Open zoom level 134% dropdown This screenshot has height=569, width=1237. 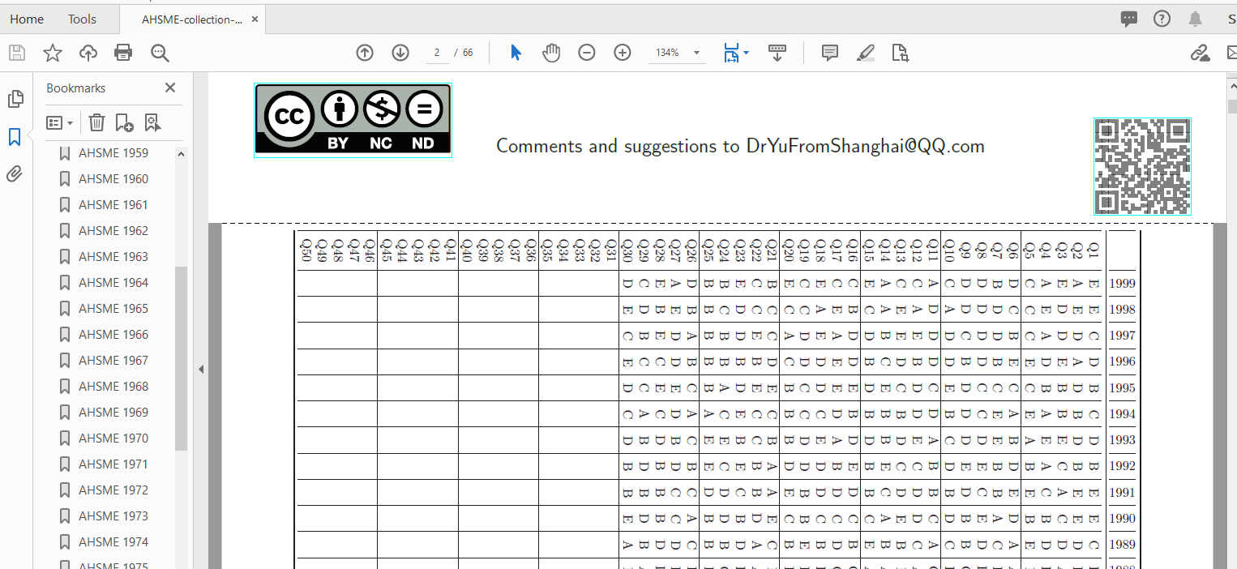[696, 53]
